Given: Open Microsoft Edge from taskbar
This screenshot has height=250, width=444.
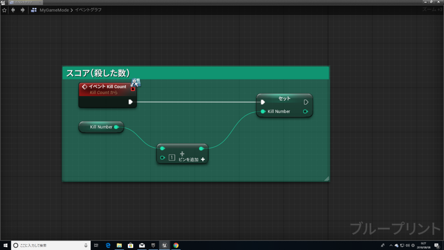Looking at the screenshot, I should (108, 246).
